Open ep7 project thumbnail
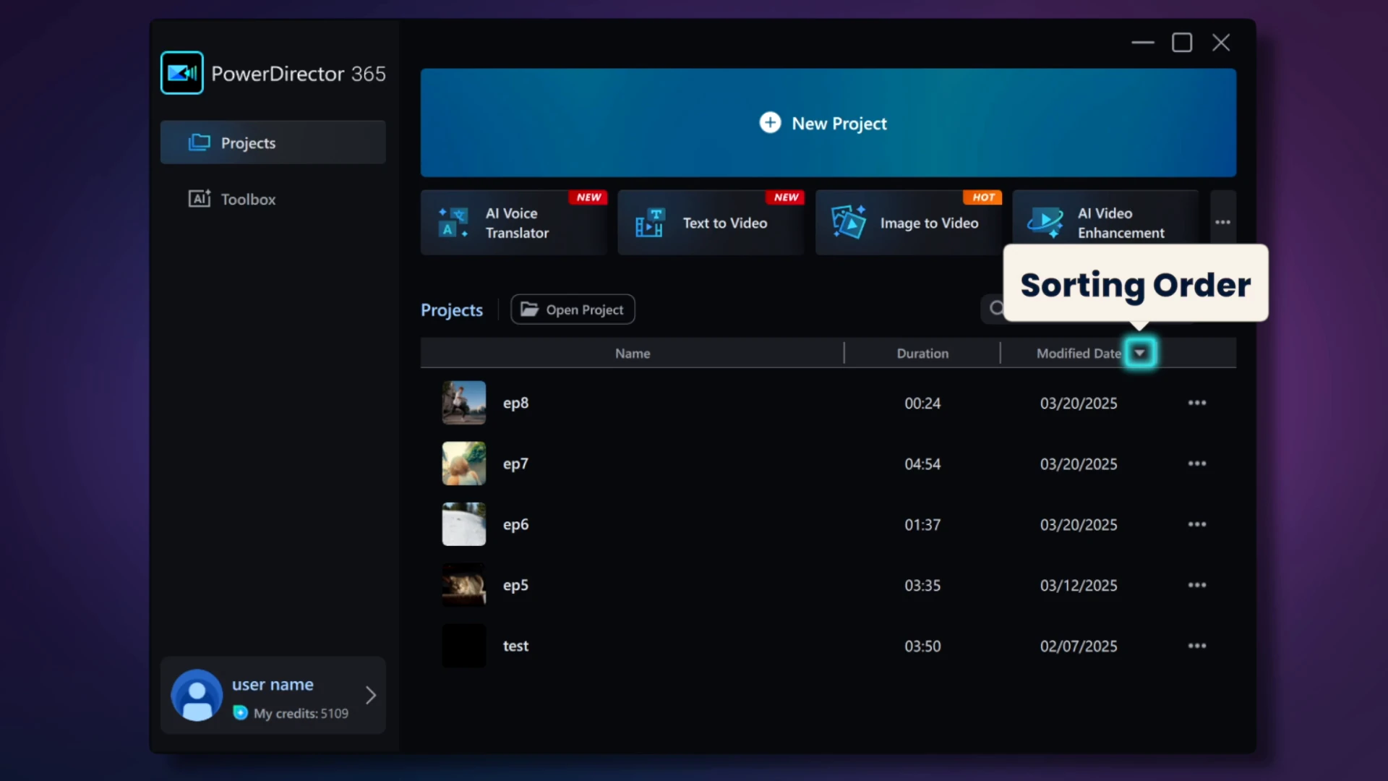The height and width of the screenshot is (781, 1388). pos(464,464)
